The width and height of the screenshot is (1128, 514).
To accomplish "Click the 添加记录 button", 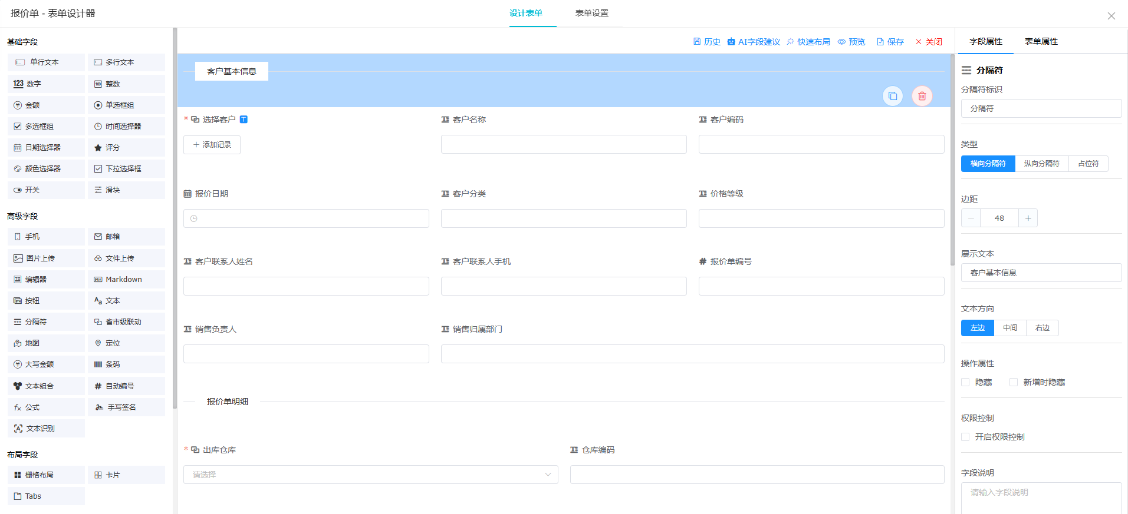I will click(212, 145).
